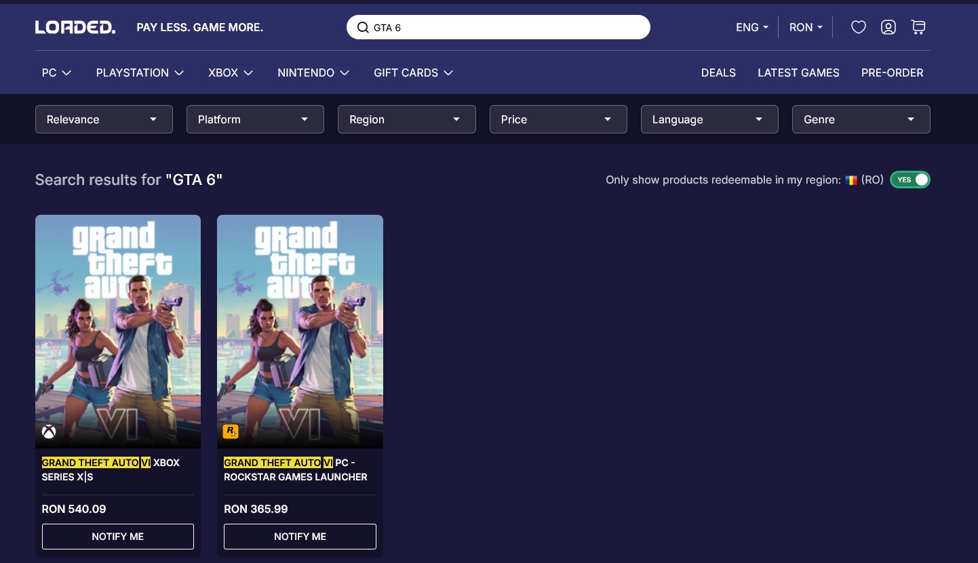Open the Language filter dropdown
The image size is (978, 563).
click(709, 119)
